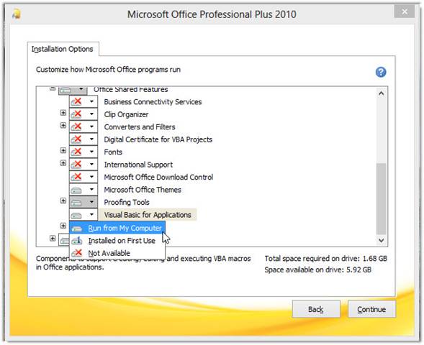Close the Office setup window
Viewport: 424px width, 345px height.
[405, 11]
